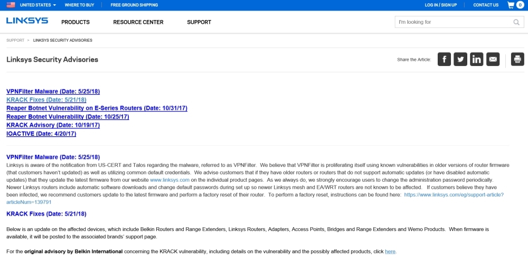Click Free Ground Shipping link

point(134,5)
